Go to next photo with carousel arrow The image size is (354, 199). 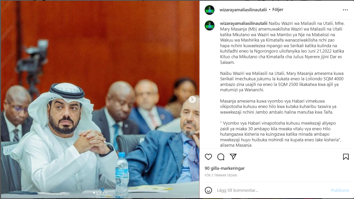[192, 99]
